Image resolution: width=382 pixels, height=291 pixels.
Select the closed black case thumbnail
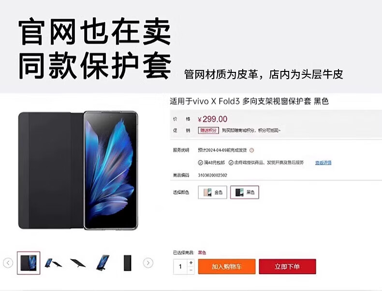pyautogui.click(x=128, y=263)
